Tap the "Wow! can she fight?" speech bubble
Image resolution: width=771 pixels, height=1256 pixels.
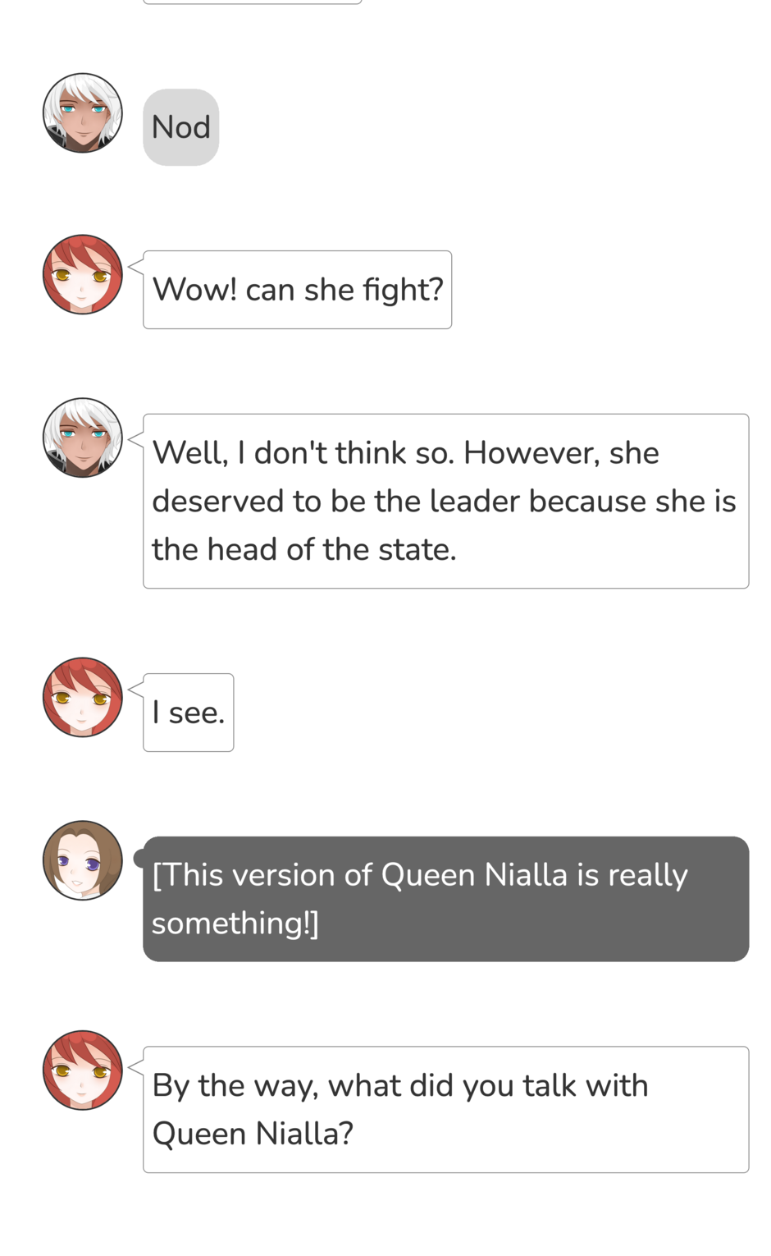point(297,290)
